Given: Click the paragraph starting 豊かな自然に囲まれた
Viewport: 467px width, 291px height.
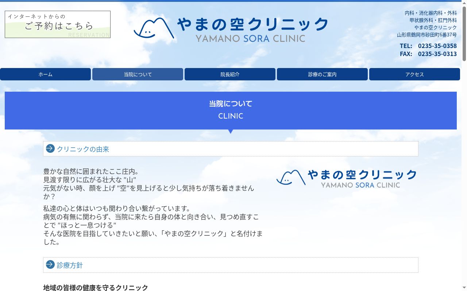Looking at the screenshot, I should [x=149, y=184].
